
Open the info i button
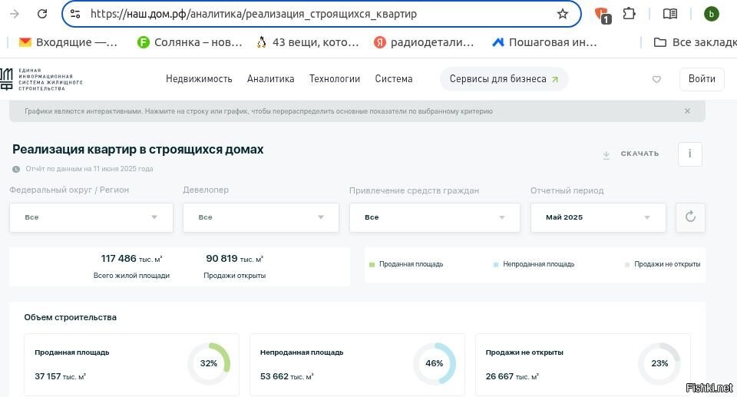[690, 154]
